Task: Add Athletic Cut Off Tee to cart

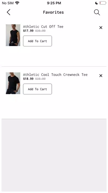Action: (37, 41)
